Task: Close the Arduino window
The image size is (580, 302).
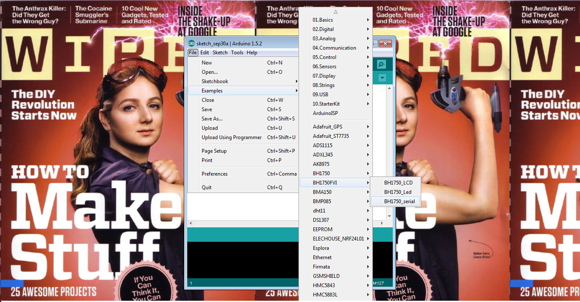Action: coord(385,43)
